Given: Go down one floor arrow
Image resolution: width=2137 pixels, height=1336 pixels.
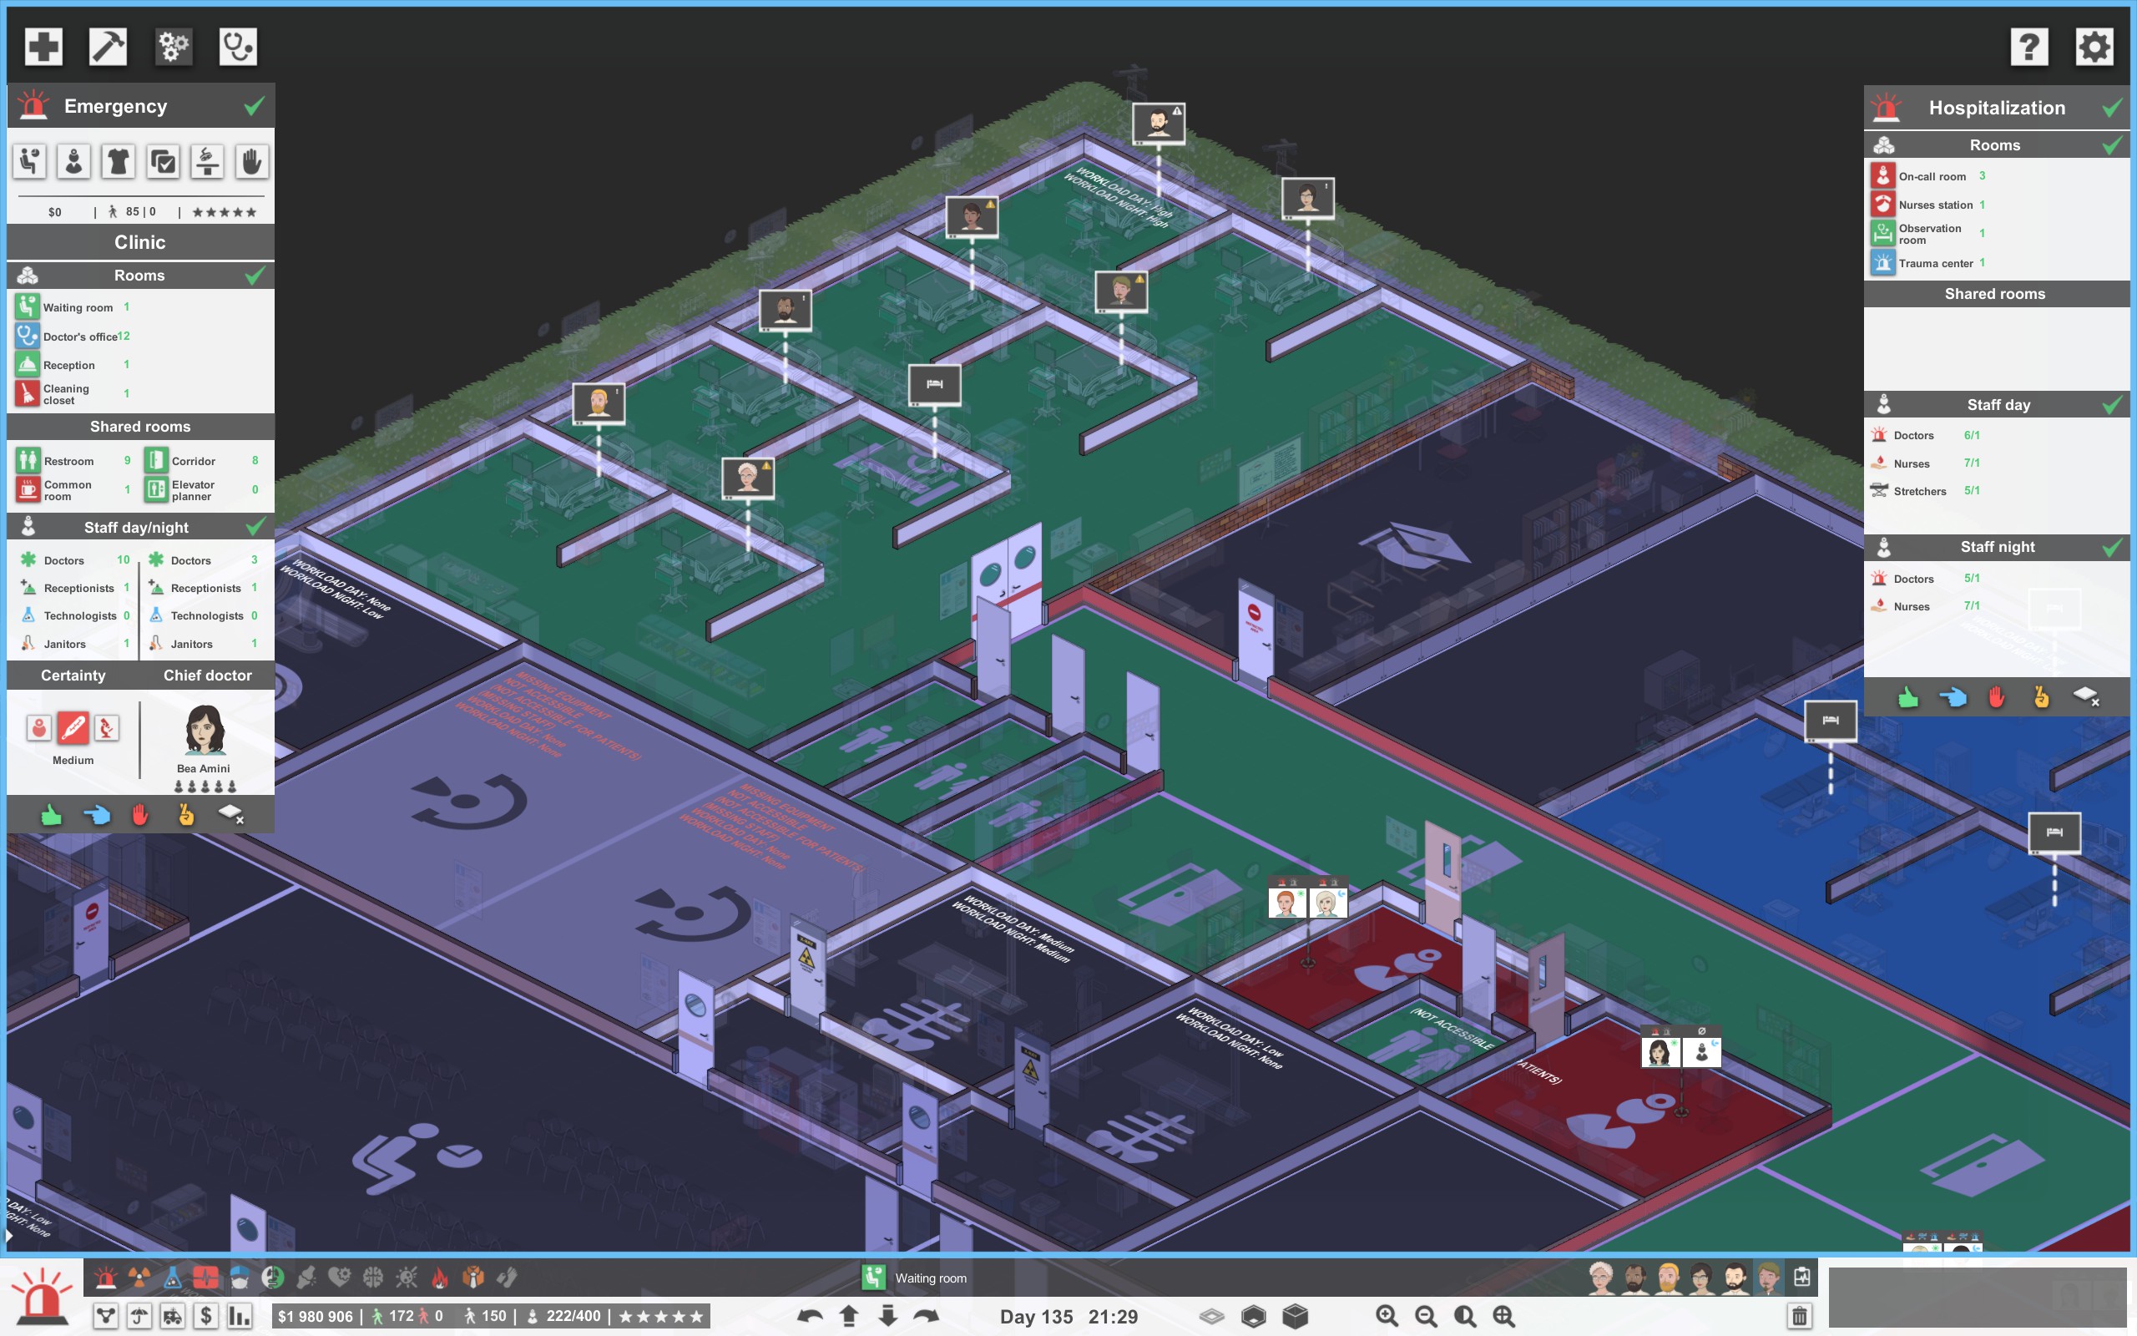Looking at the screenshot, I should coord(887,1316).
